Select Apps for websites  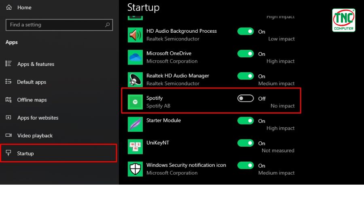[x=38, y=118]
